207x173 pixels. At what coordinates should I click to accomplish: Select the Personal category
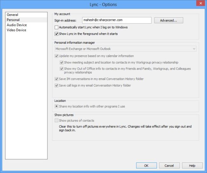click(x=26, y=20)
